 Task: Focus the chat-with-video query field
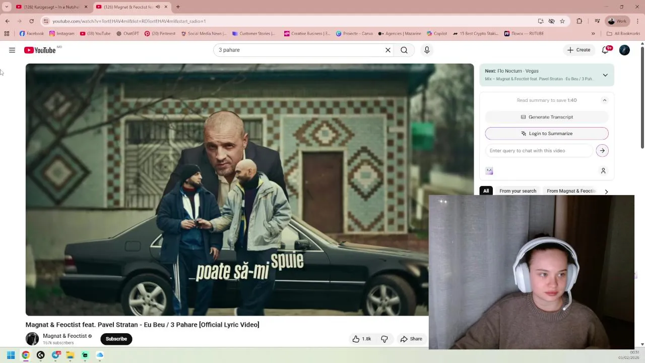tap(539, 151)
